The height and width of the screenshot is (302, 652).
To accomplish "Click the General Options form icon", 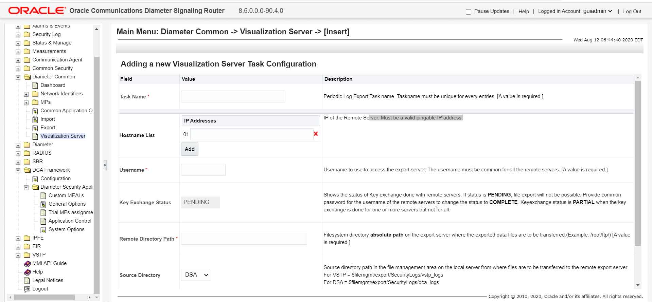I will (43, 204).
